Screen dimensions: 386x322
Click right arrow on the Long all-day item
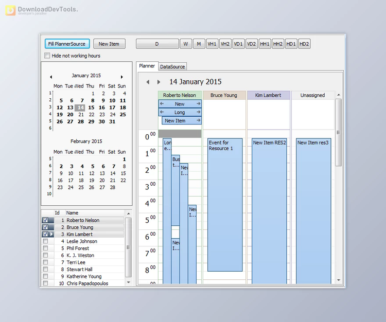[199, 112]
